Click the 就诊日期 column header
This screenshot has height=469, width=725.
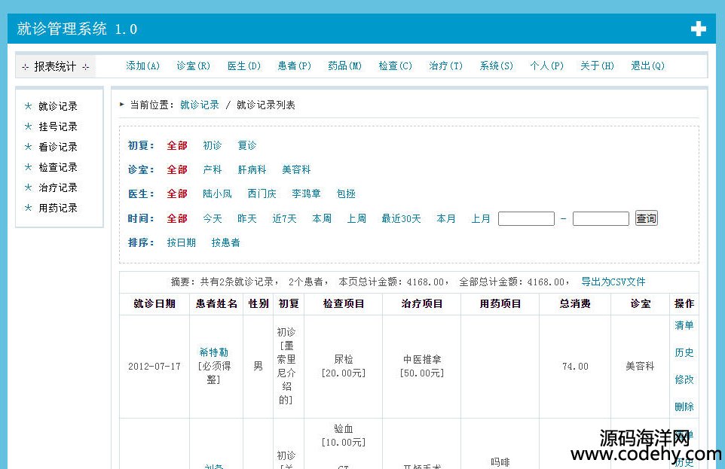click(x=154, y=303)
